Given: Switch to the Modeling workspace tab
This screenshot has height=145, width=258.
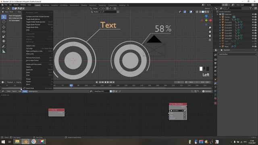Looking at the screenshot, I should [46, 5].
